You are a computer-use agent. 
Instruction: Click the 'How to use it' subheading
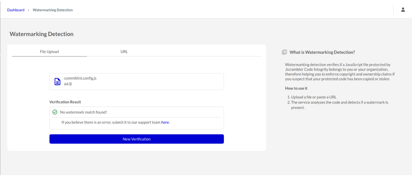pos(296,88)
